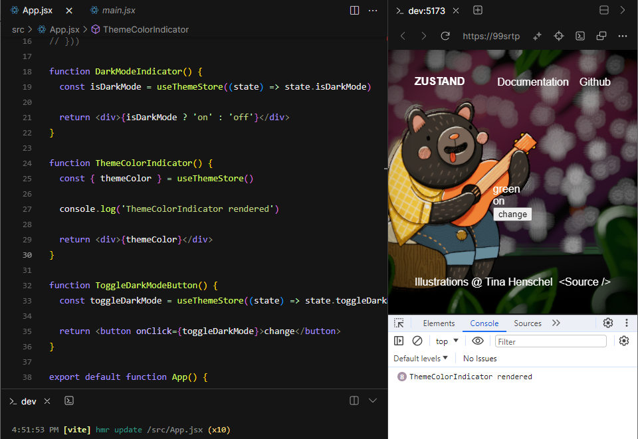Click the count badge 8 on log
The height and width of the screenshot is (439, 638).
pyautogui.click(x=401, y=377)
